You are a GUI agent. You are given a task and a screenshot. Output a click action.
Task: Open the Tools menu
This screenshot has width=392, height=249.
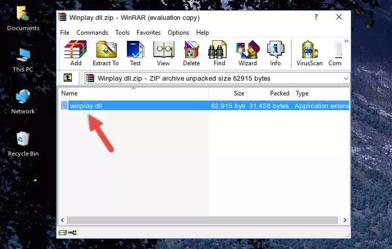122,33
